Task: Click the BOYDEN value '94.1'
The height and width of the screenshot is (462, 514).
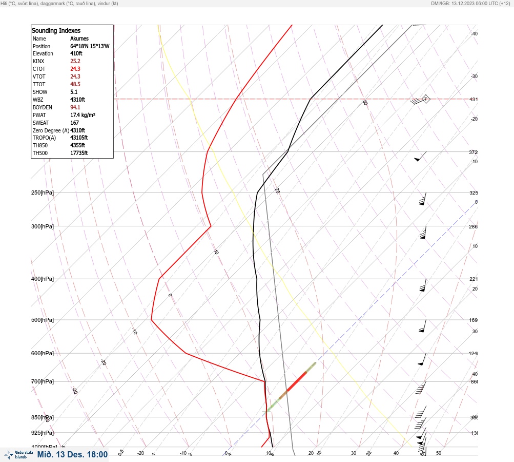Action: (75, 107)
